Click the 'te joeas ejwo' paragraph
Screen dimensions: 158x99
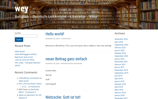point(51,70)
